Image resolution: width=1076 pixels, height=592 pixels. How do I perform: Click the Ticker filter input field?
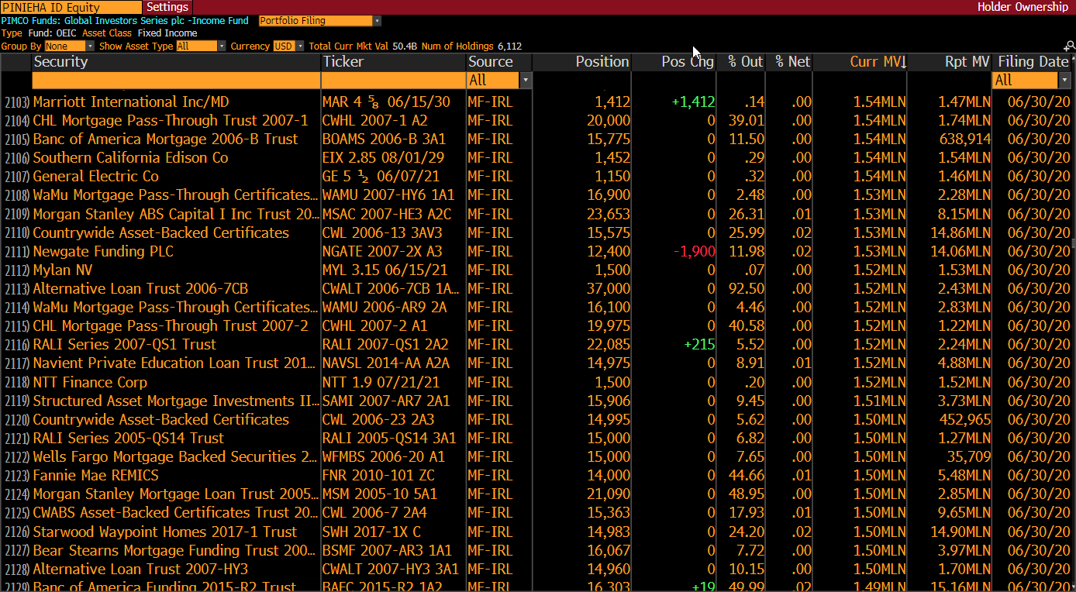point(393,81)
